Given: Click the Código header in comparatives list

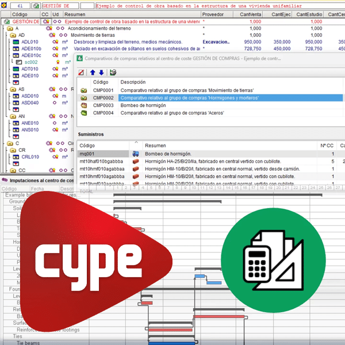Looking at the screenshot, I should 101,82.
